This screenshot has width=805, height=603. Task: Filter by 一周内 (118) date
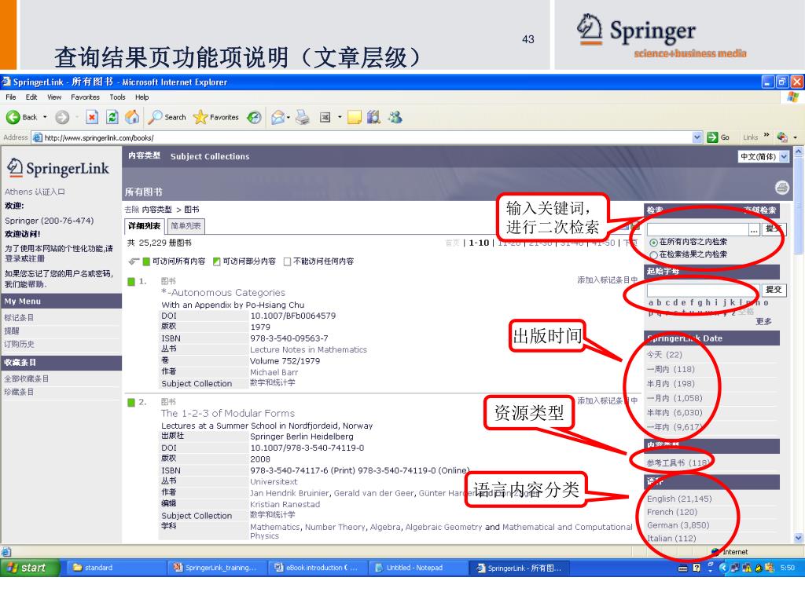pos(671,369)
